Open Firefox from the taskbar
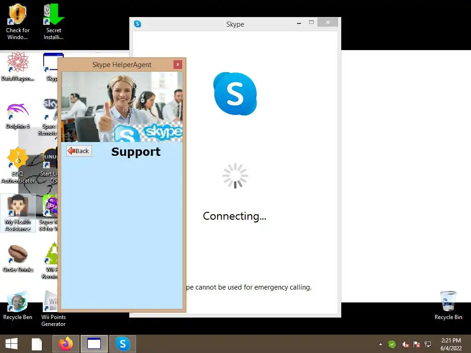 click(66, 344)
